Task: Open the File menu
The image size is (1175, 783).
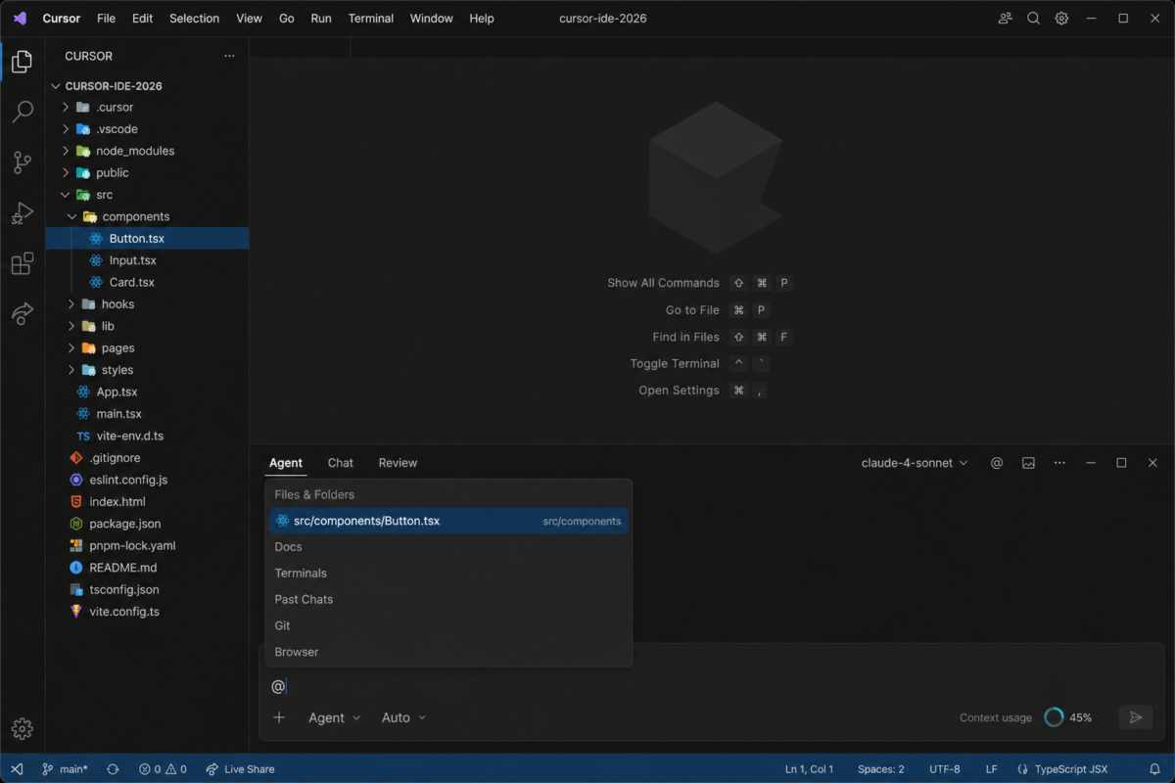Action: point(107,19)
